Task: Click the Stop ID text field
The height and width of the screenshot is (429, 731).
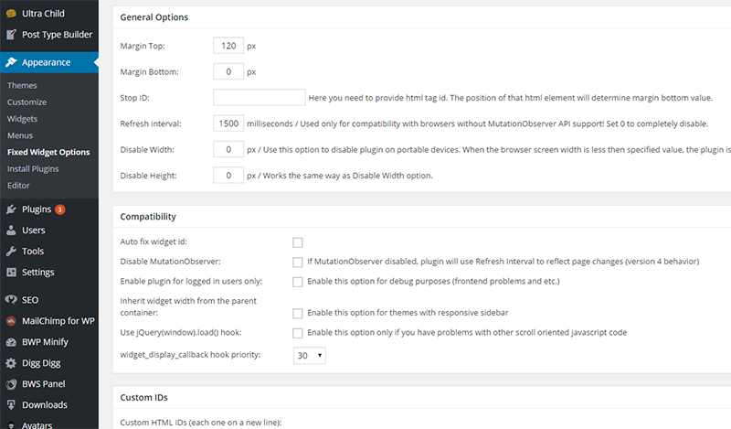Action: click(260, 98)
